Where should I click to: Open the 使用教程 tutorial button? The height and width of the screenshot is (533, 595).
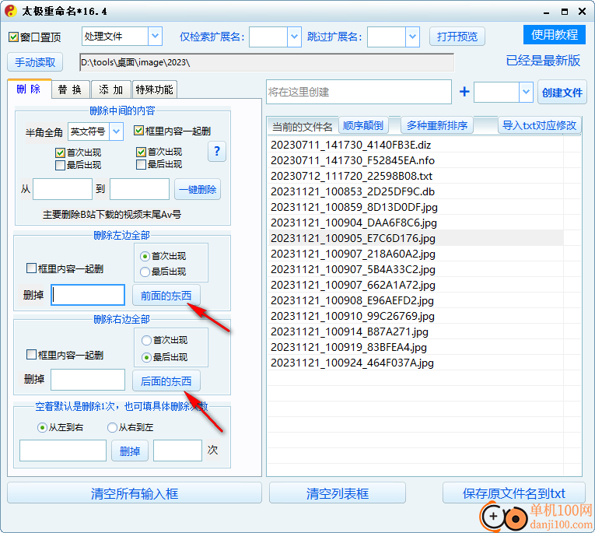[554, 35]
